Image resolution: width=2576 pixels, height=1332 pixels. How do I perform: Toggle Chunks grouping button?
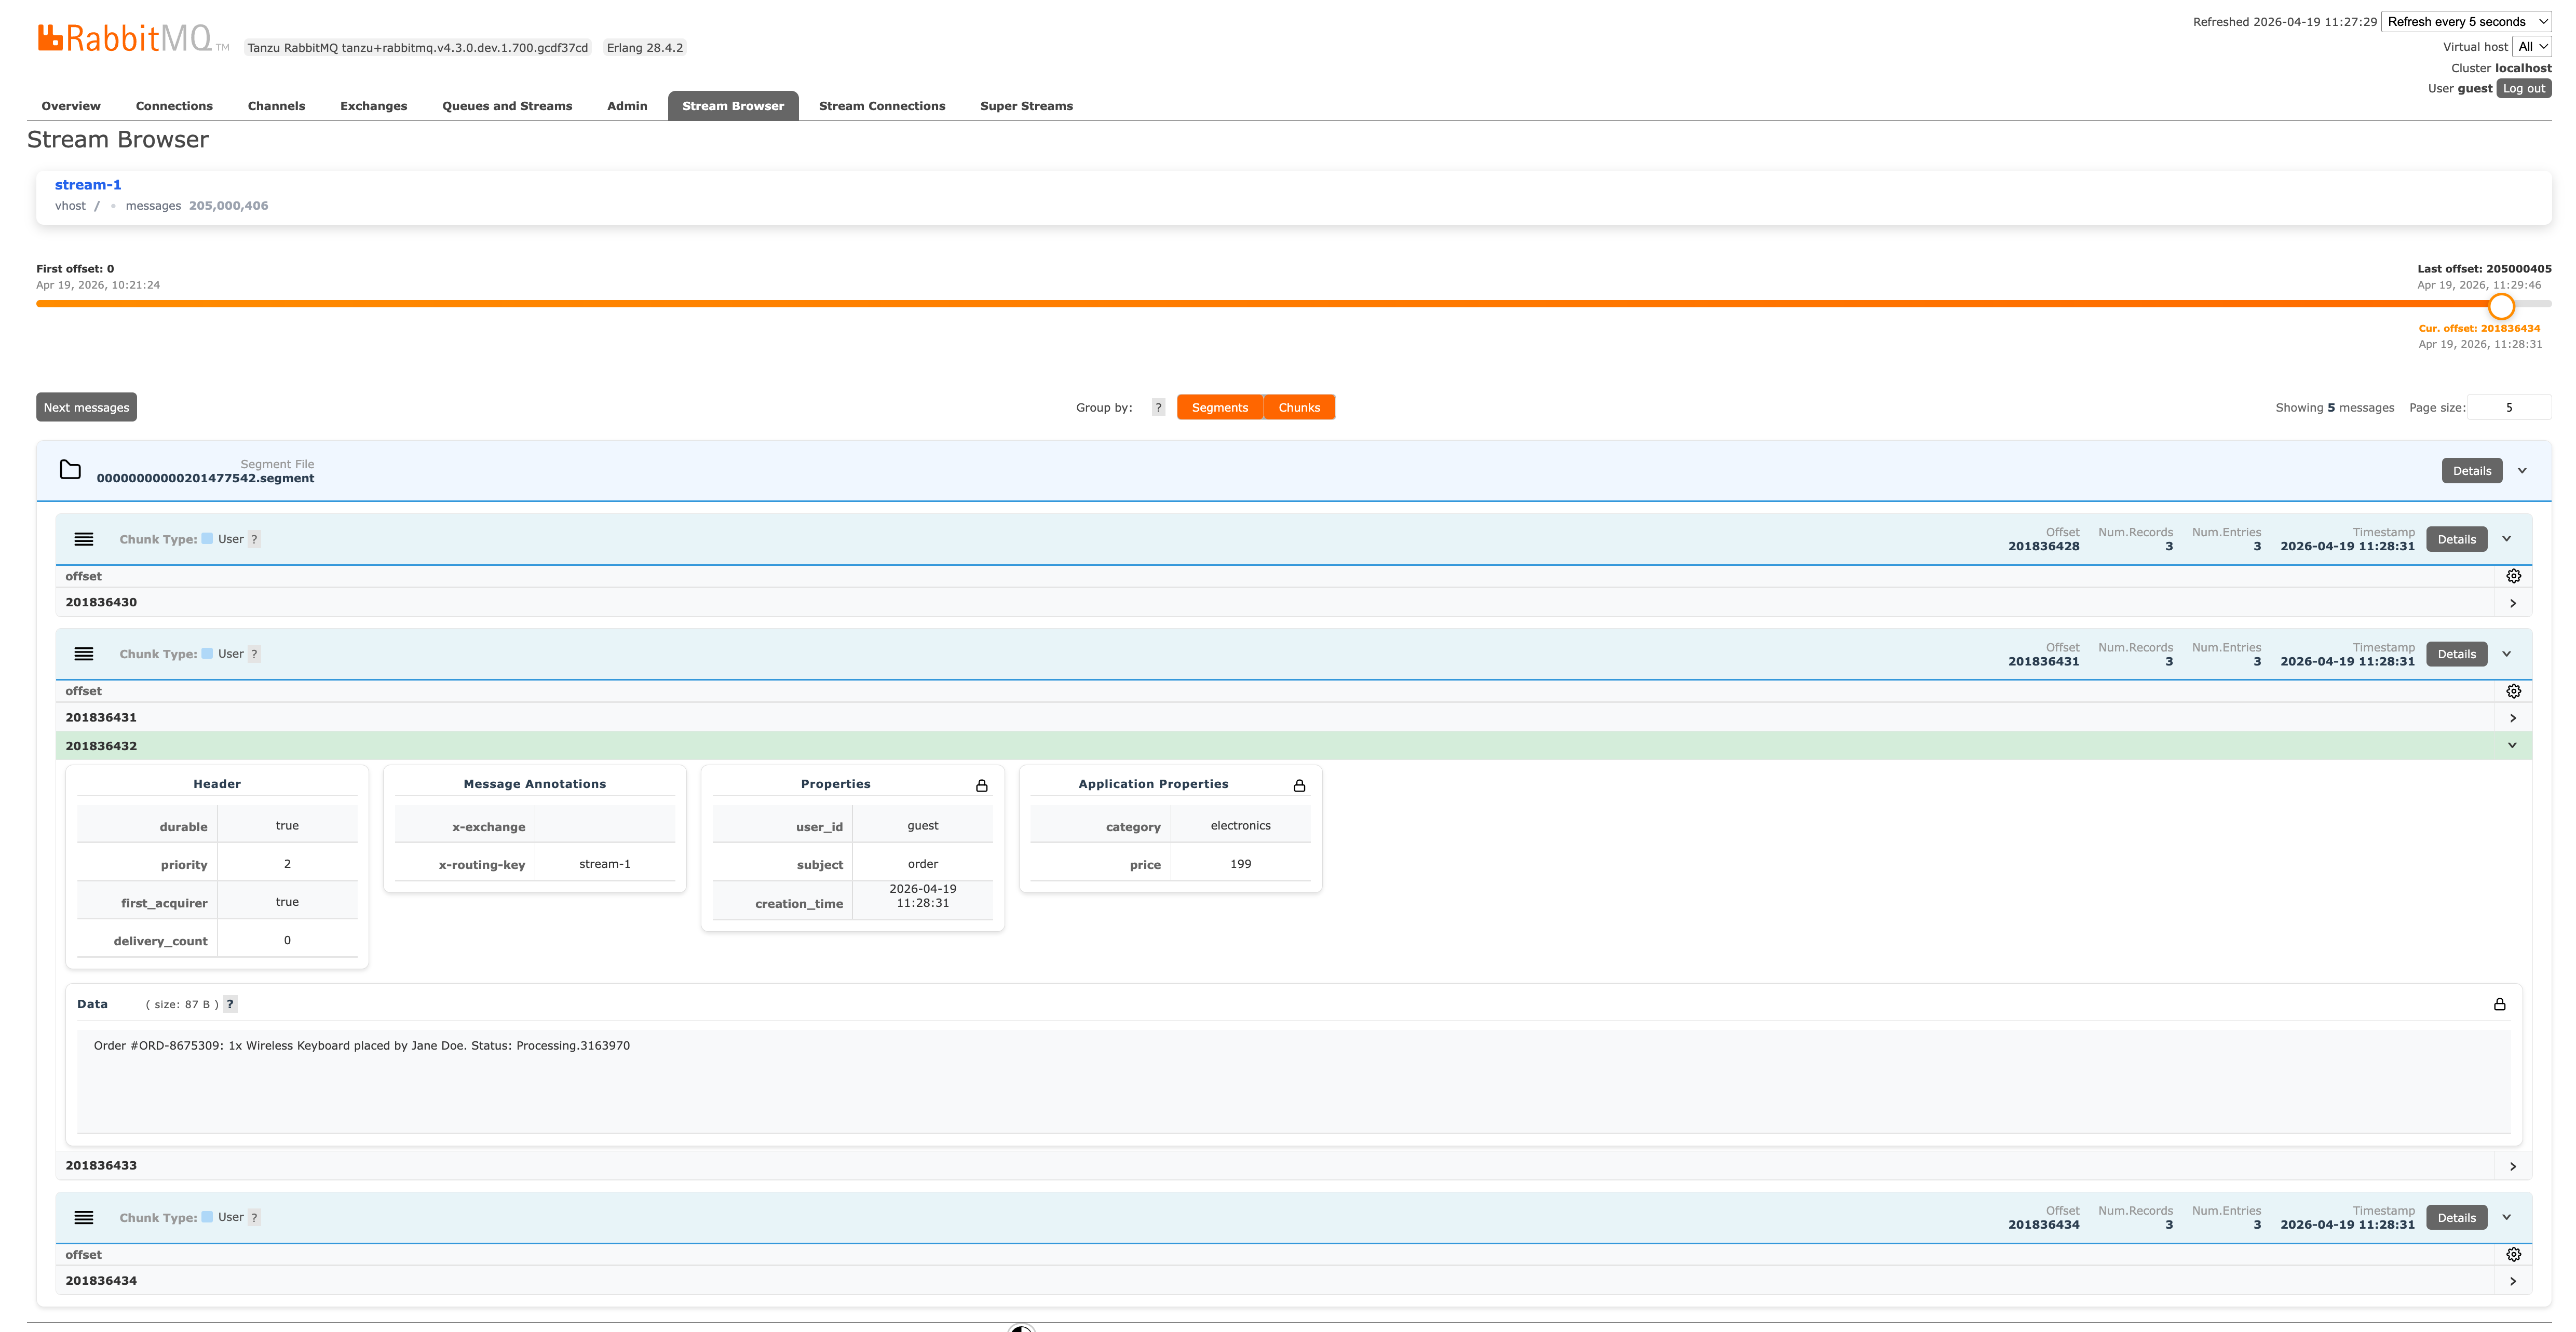1299,407
